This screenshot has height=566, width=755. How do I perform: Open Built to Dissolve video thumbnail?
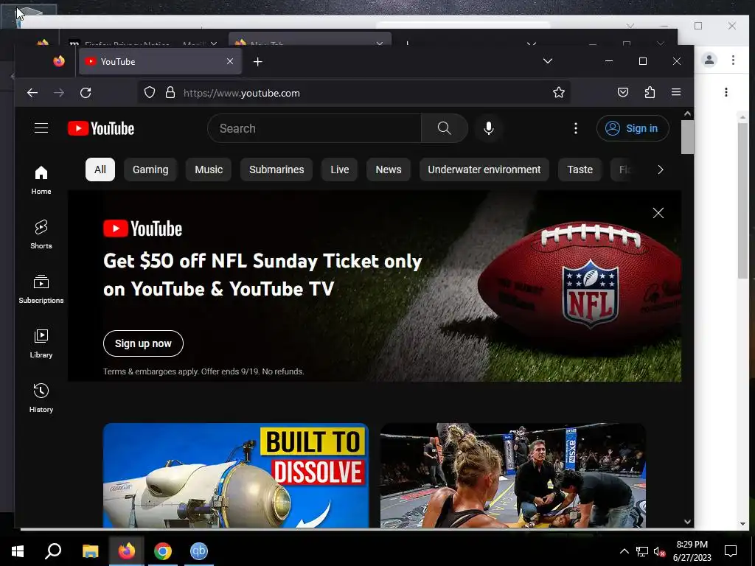click(x=235, y=475)
